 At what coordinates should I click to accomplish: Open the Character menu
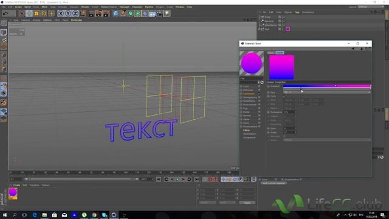pos(137,7)
